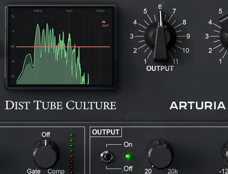Click the number 6 on the OUTPUT dial
Screen dimensions: 228x174
[160, 7]
